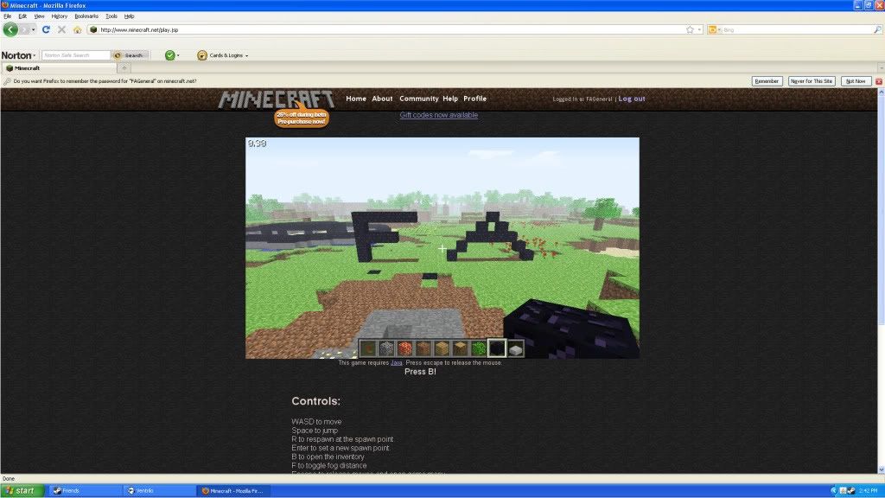This screenshot has width=885, height=498.
Task: Click Remember password button
Action: 767,81
